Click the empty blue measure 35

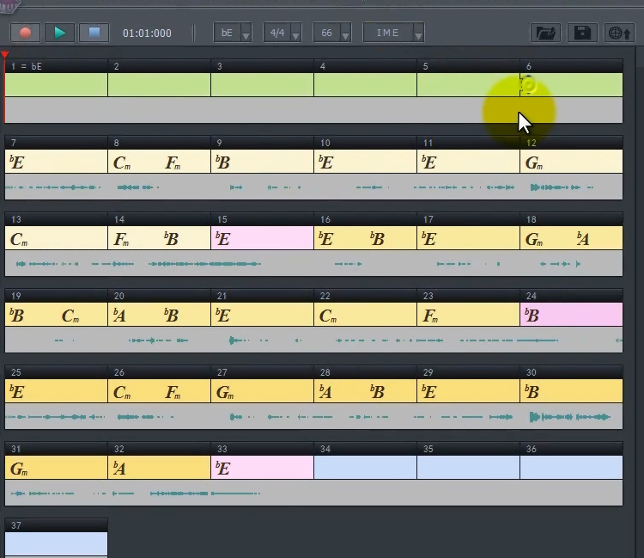(468, 468)
